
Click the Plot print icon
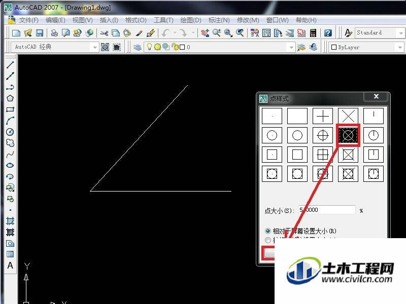[54, 33]
